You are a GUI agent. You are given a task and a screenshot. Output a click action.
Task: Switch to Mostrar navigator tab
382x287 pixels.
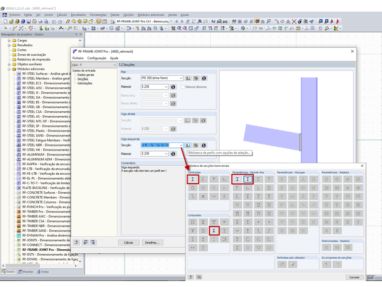tap(26, 271)
